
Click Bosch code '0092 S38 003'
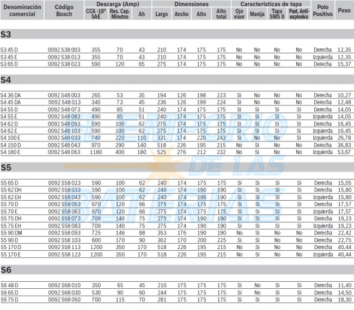click(x=64, y=50)
